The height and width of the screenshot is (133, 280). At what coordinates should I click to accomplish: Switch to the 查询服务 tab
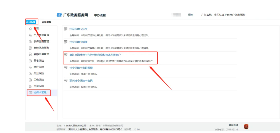point(47,22)
